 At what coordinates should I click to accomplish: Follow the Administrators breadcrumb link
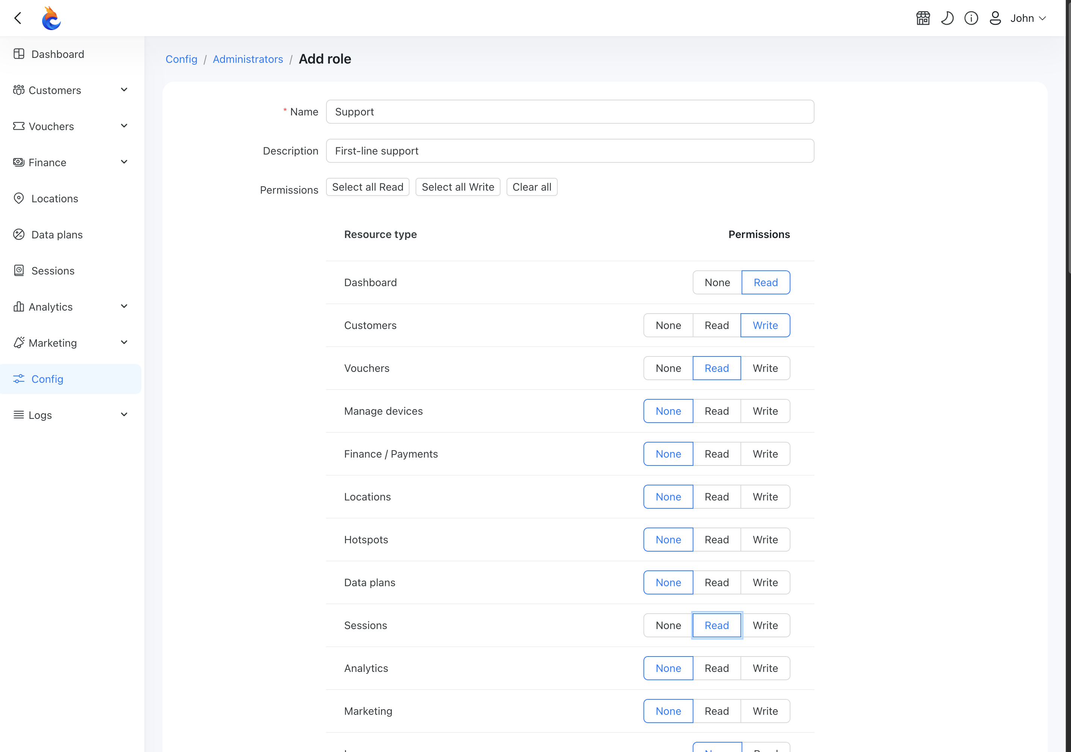[x=248, y=59]
